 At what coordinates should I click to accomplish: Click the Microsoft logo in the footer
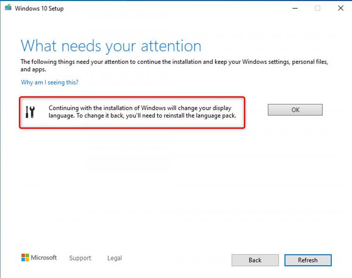click(39, 257)
